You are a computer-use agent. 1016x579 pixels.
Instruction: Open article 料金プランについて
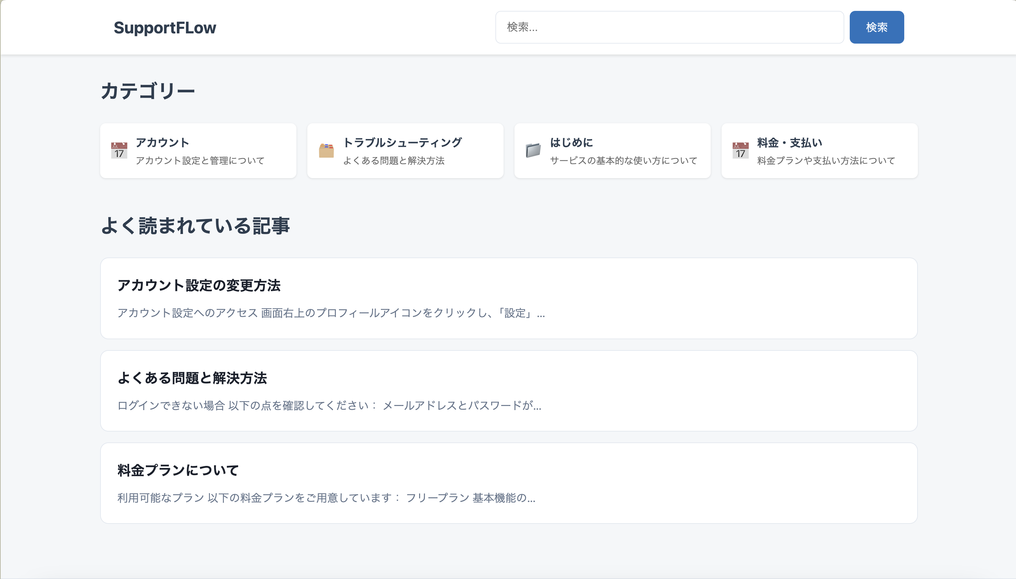(x=178, y=470)
